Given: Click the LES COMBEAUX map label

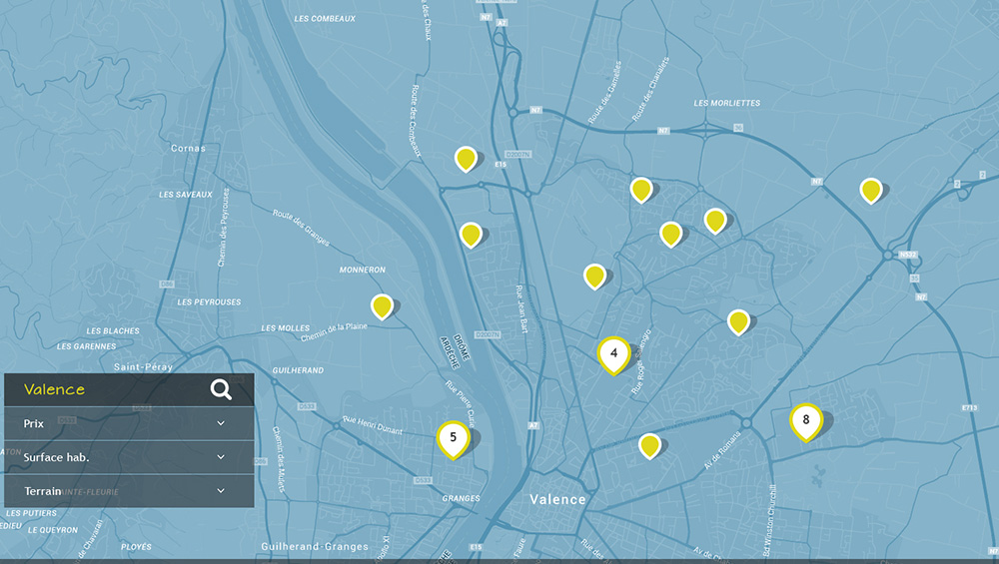Looking at the screenshot, I should pos(325,19).
